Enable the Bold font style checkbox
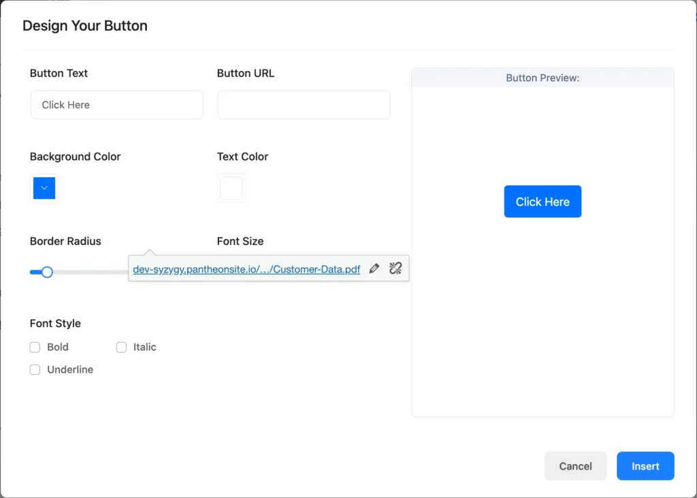 35,347
